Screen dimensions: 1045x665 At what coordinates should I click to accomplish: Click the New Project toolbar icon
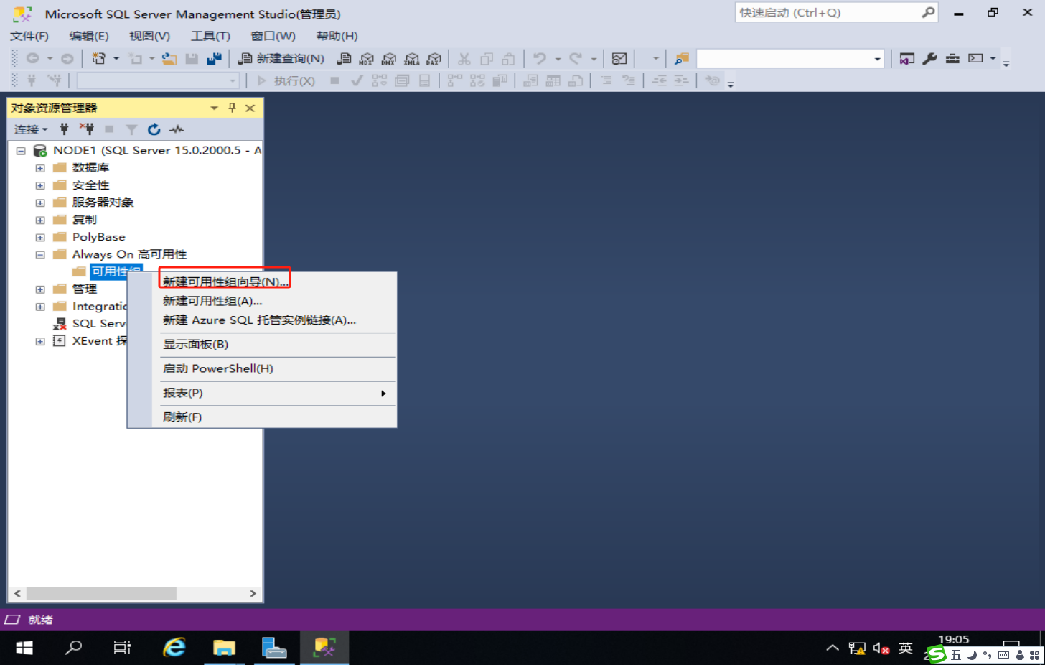[x=98, y=59]
